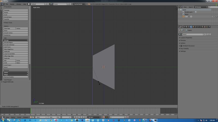Open the All Scenes outliner display dropdown
Viewport: 218px width, 122px height.
point(201,7)
